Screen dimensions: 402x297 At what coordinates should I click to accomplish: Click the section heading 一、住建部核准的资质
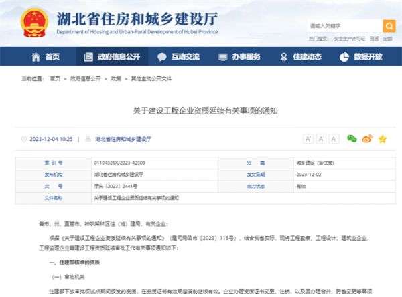(74, 262)
